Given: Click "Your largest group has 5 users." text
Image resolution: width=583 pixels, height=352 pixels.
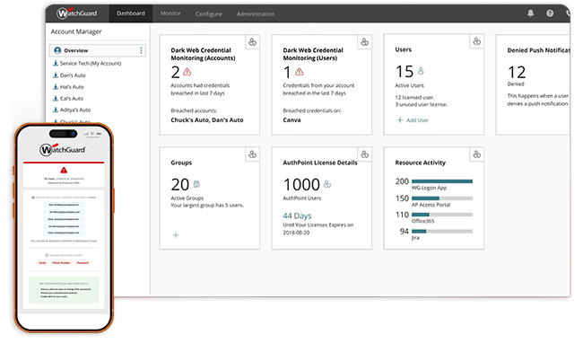Looking at the screenshot, I should click(207, 205).
